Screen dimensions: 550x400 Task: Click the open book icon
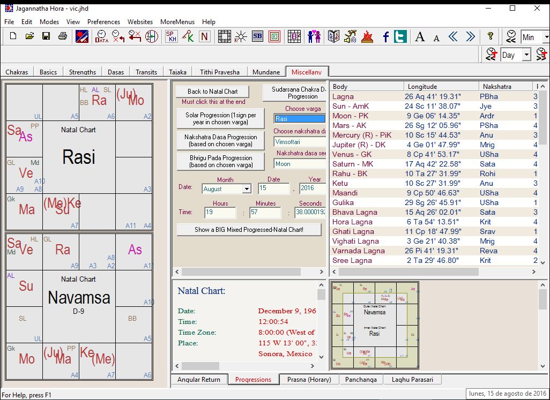coord(333,36)
